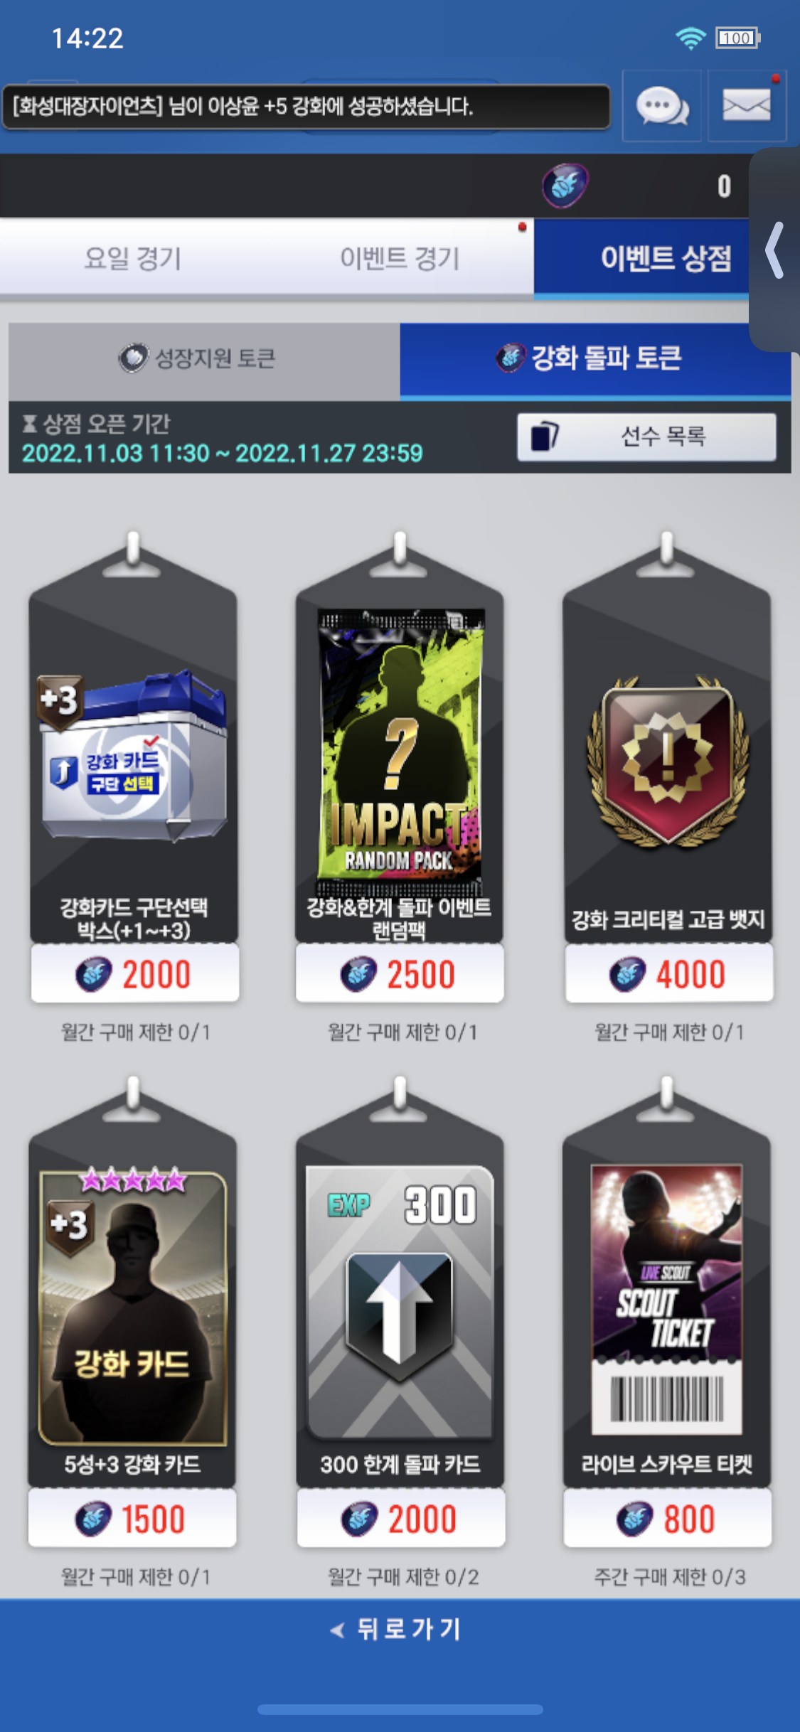This screenshot has height=1732, width=800.
Task: Go back with 뒤로가기 button
Action: point(398,1629)
